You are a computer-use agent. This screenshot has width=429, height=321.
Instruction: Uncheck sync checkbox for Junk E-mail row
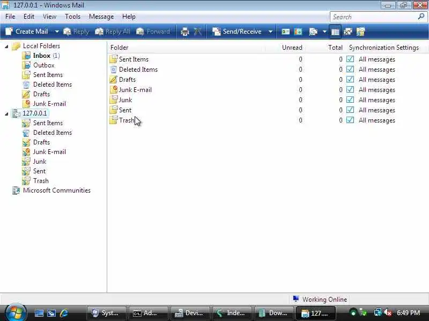click(x=350, y=89)
